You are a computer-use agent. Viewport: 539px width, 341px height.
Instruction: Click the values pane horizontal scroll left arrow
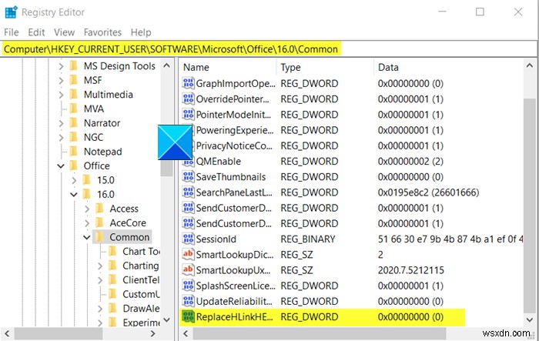(186, 333)
